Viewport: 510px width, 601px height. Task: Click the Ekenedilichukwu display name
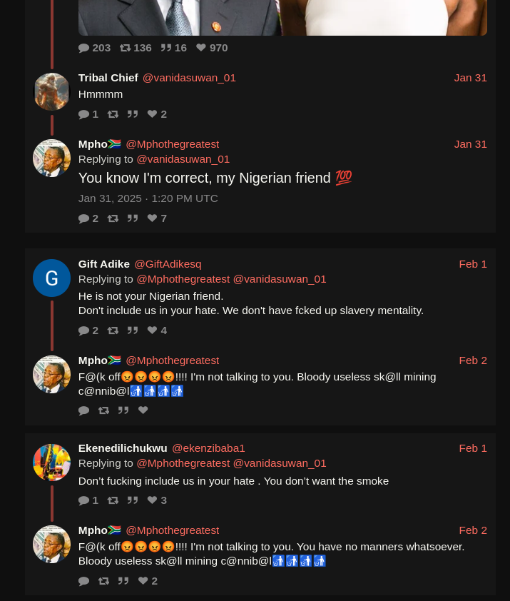(x=123, y=448)
